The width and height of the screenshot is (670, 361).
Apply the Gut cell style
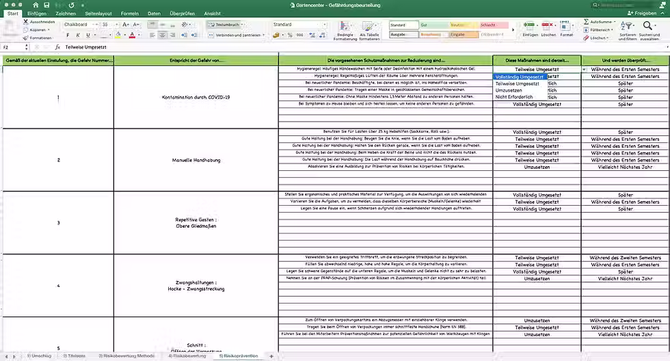click(433, 25)
